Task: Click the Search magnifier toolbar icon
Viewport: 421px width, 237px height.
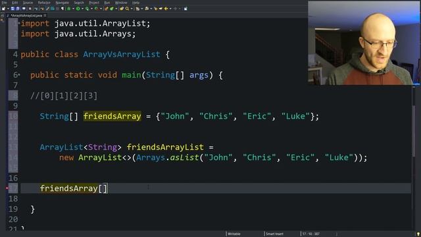Action: click(127, 9)
